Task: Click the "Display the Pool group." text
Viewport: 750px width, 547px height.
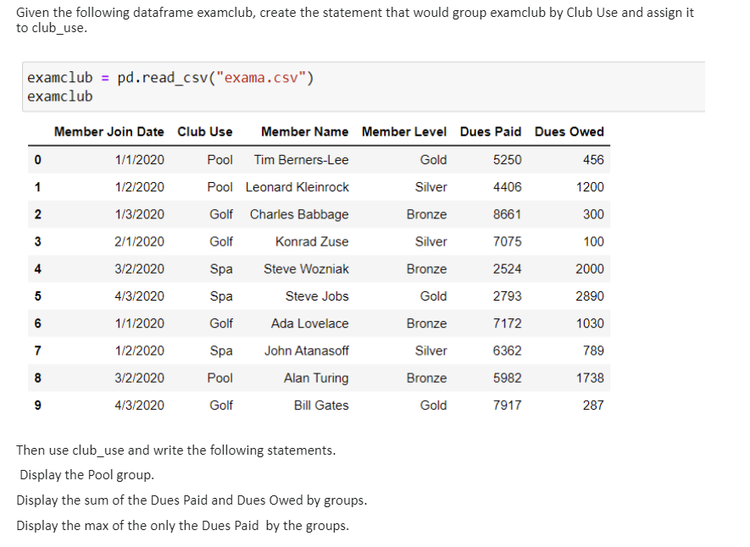Action: pyautogui.click(x=87, y=475)
